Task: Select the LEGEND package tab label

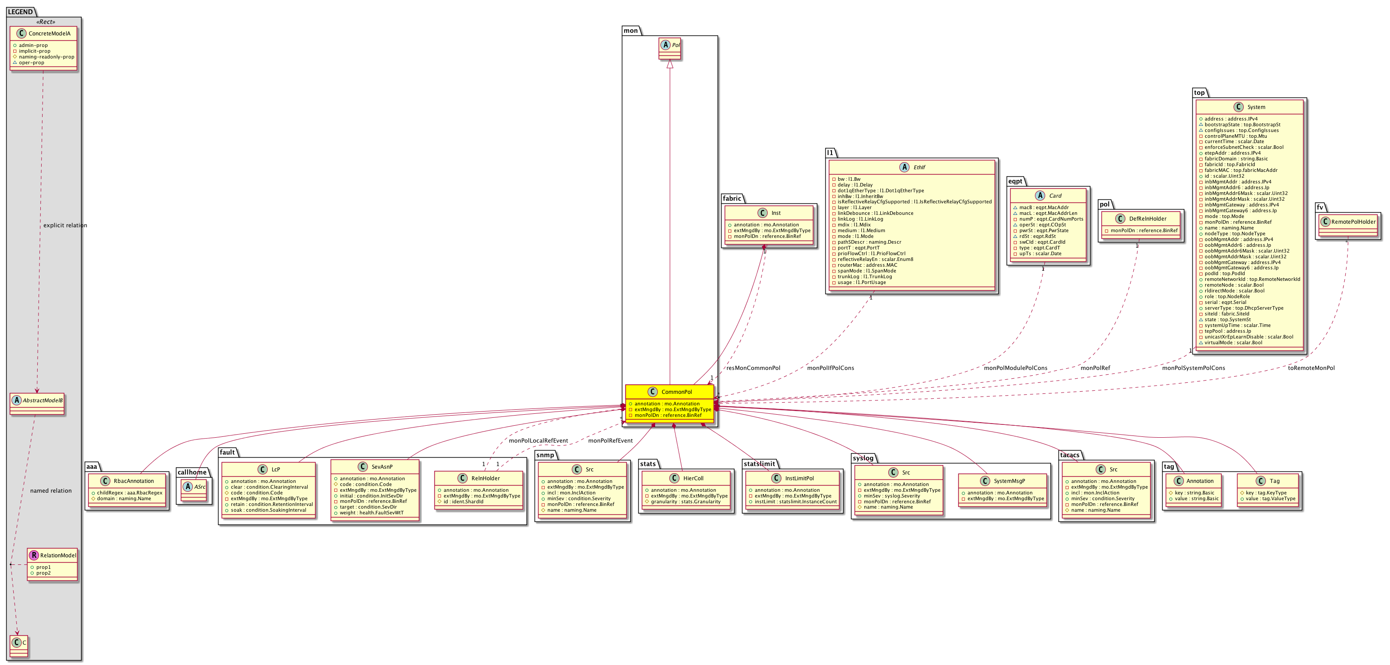Action: (20, 12)
